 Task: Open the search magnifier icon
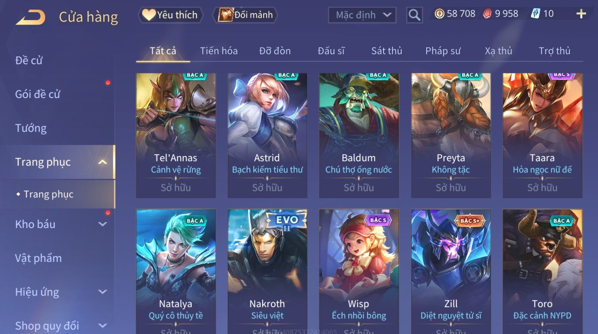coord(414,15)
